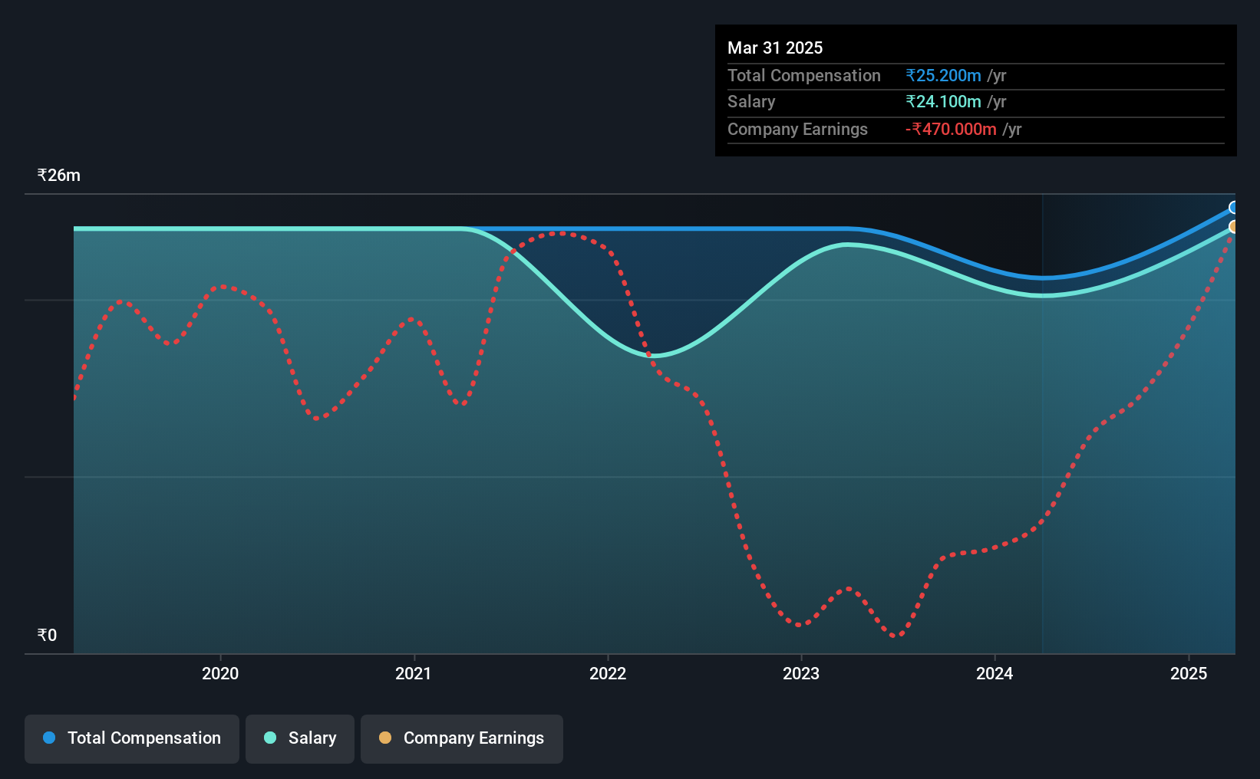Click the ₹25.200m total compensation value
The height and width of the screenshot is (779, 1260).
point(943,75)
